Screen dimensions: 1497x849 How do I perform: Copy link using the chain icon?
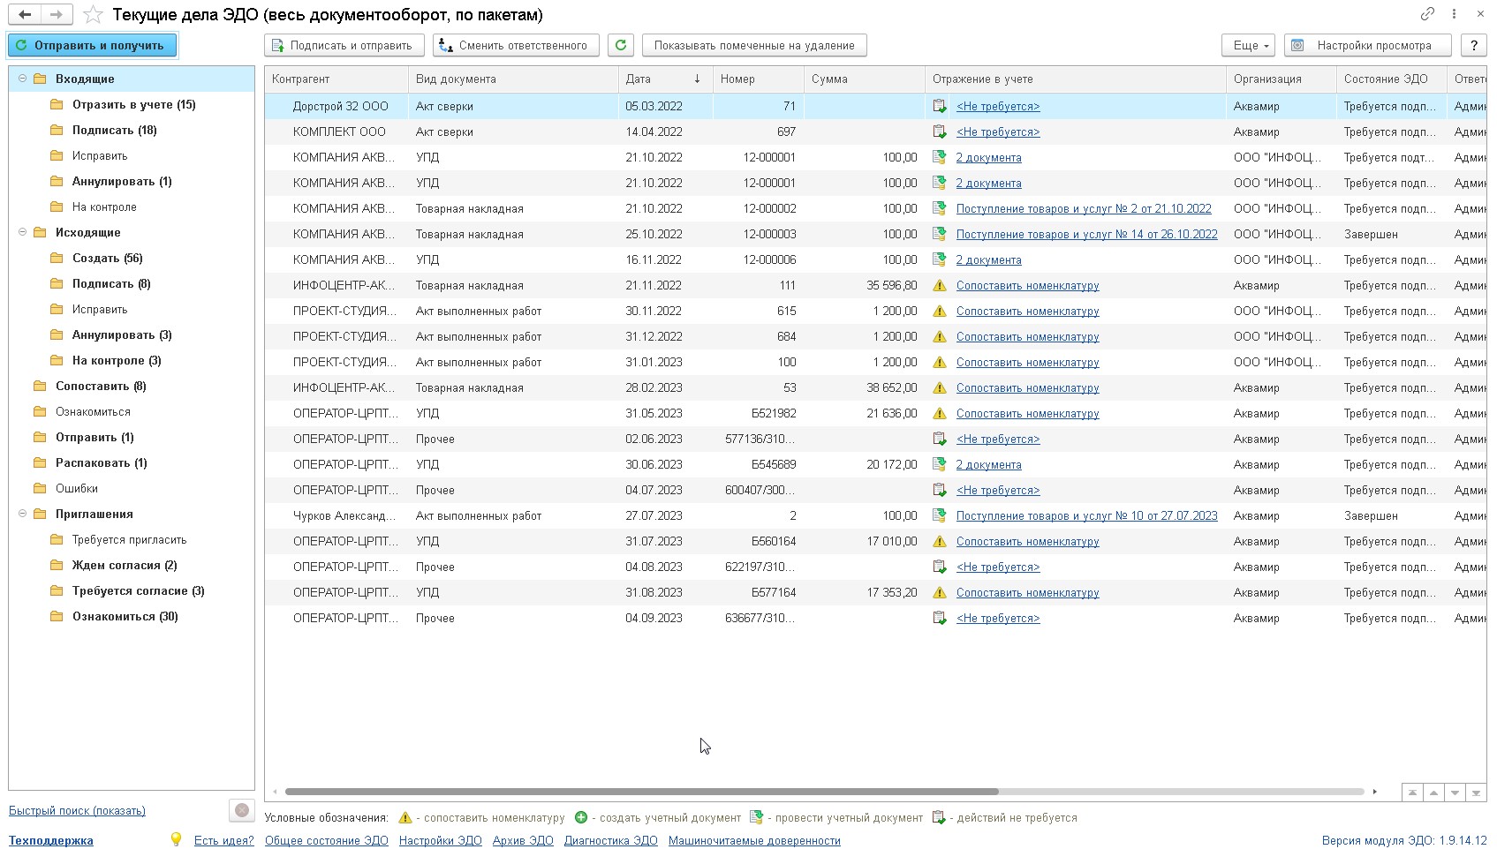pyautogui.click(x=1427, y=14)
